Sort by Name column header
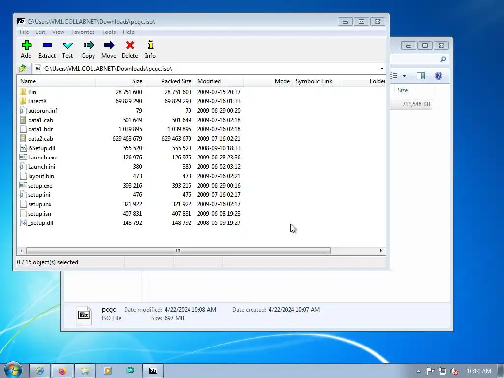The height and width of the screenshot is (378, 504). pyautogui.click(x=56, y=81)
